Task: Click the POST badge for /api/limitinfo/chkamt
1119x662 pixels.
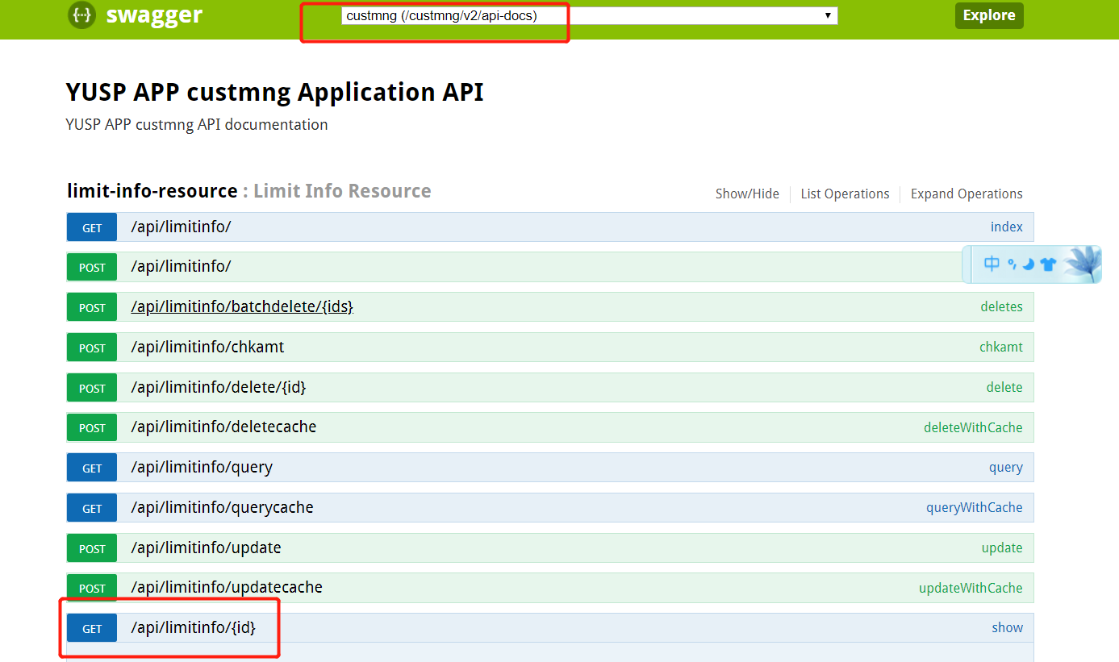Action: [x=92, y=348]
